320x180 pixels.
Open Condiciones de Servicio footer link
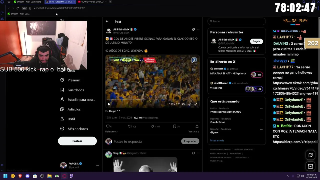tap(220, 149)
